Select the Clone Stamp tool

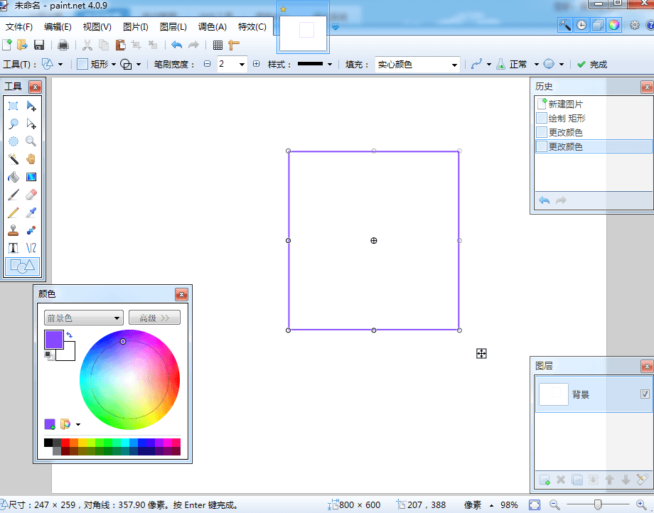tap(14, 230)
